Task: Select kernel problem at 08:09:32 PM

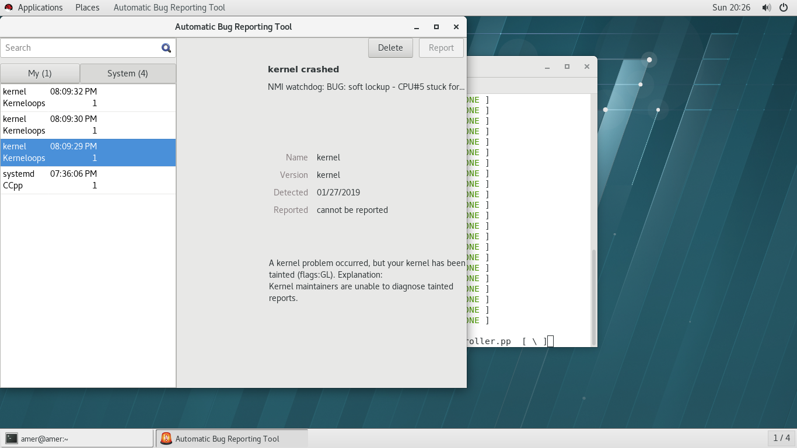Action: coord(88,97)
